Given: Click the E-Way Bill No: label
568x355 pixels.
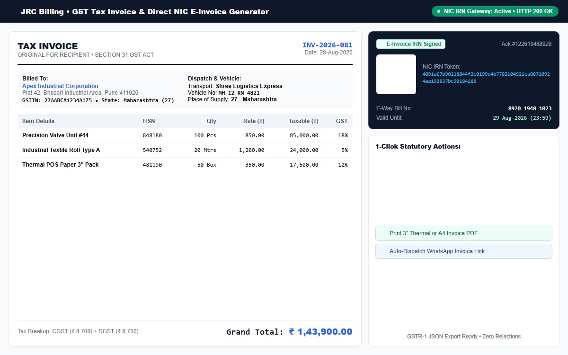Looking at the screenshot, I should [394, 108].
